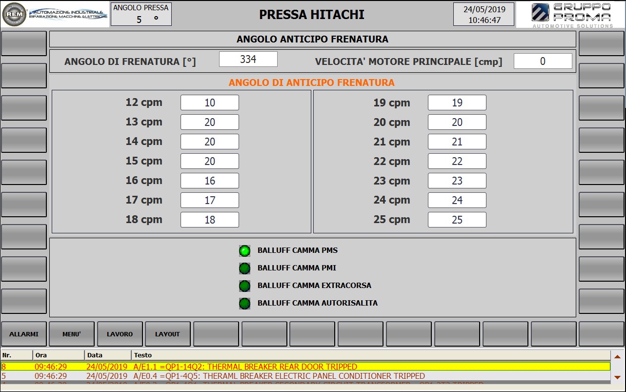Screen dimensions: 626x392
Task: Click the ANGOLO ANTICIPO FRENATURA header bar
Action: pyautogui.click(x=313, y=39)
